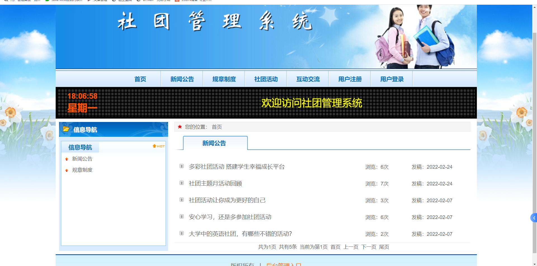
Task: Click the scrollbar up arrow
Action: (x=534, y=7)
